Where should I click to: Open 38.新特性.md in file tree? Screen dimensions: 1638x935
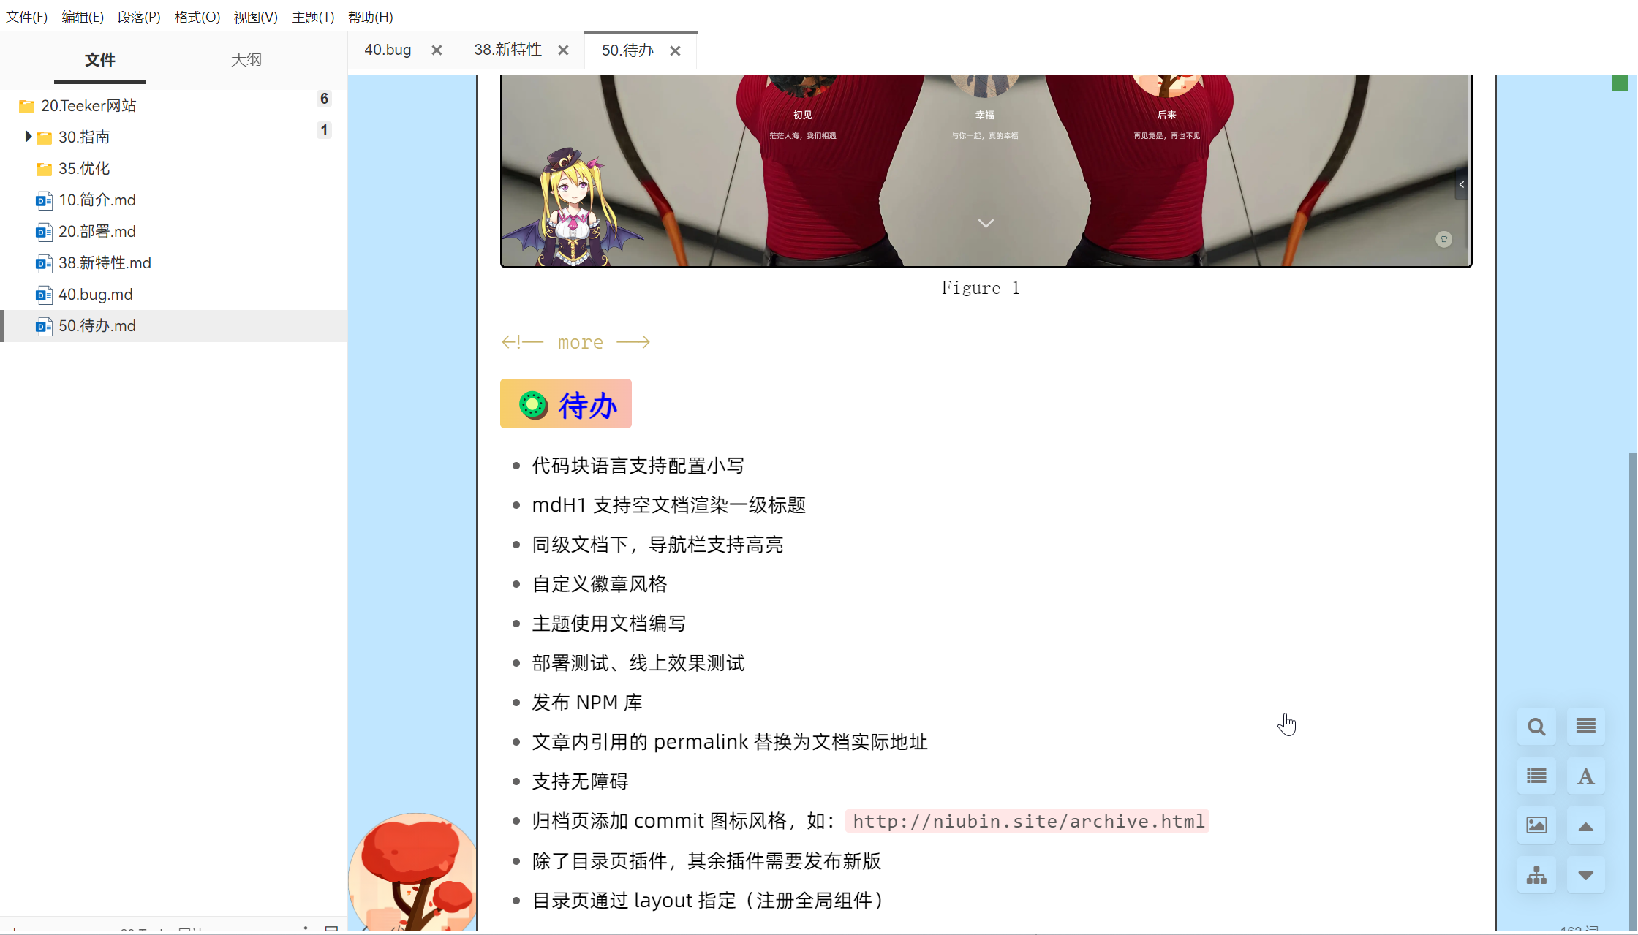click(x=105, y=263)
